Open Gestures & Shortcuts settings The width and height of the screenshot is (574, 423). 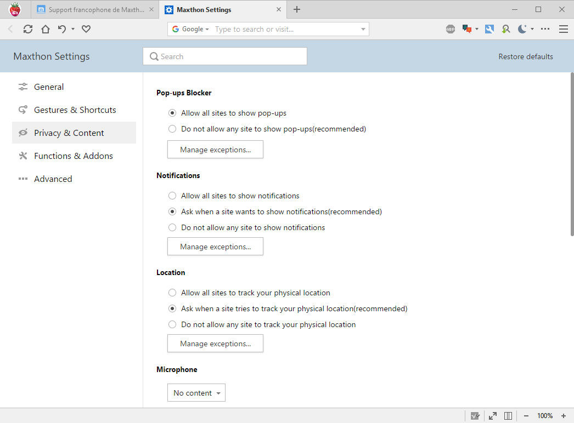[74, 110]
